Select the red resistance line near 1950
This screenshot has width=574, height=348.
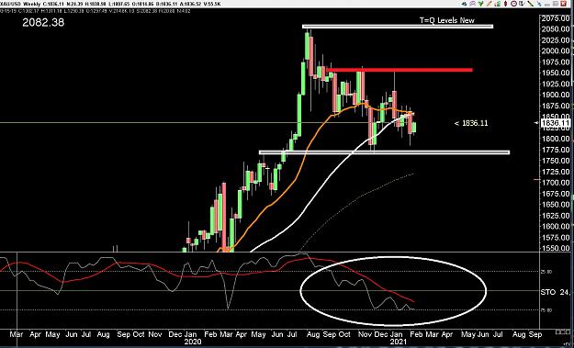click(x=400, y=70)
